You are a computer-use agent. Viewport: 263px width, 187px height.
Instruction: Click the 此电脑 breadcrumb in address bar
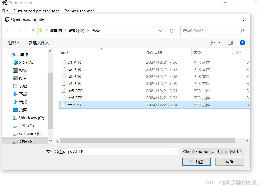pyautogui.click(x=56, y=31)
